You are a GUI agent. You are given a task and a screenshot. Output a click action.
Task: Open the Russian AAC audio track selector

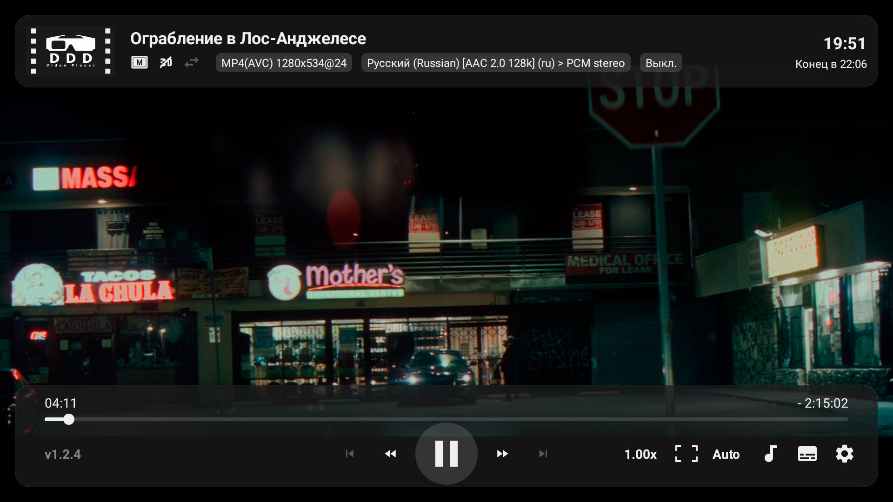point(495,63)
